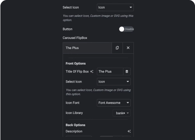The width and height of the screenshot is (195, 140).
Task: Open the Icon Library dropdown arrow
Action: (128, 113)
